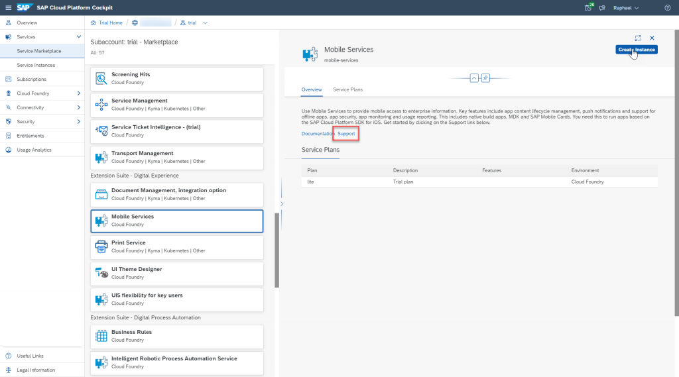Image resolution: width=679 pixels, height=377 pixels.
Task: Collapse the Services sidebar section
Action: [x=78, y=37]
